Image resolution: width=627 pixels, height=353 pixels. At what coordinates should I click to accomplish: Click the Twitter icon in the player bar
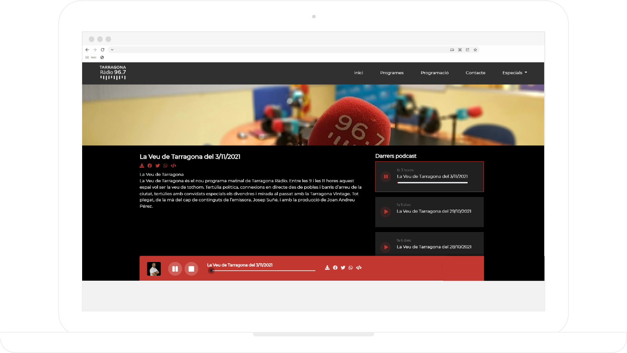pos(343,268)
